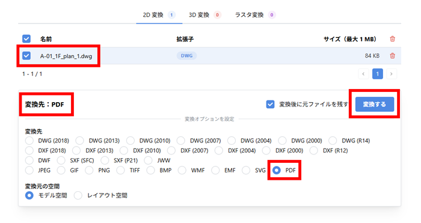Select DXF (2018) radio option
Image resolution: width=421 pixels, height=223 pixels.
pyautogui.click(x=29, y=150)
